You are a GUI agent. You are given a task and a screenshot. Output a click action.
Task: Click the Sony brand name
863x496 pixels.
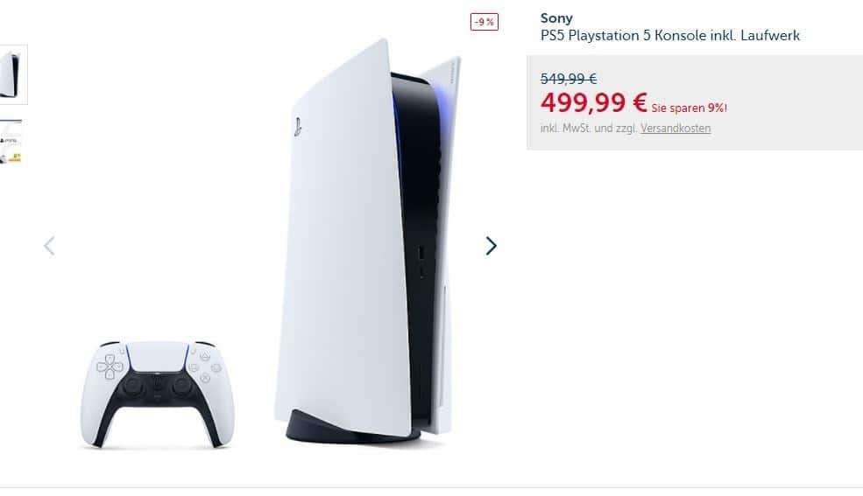(556, 18)
